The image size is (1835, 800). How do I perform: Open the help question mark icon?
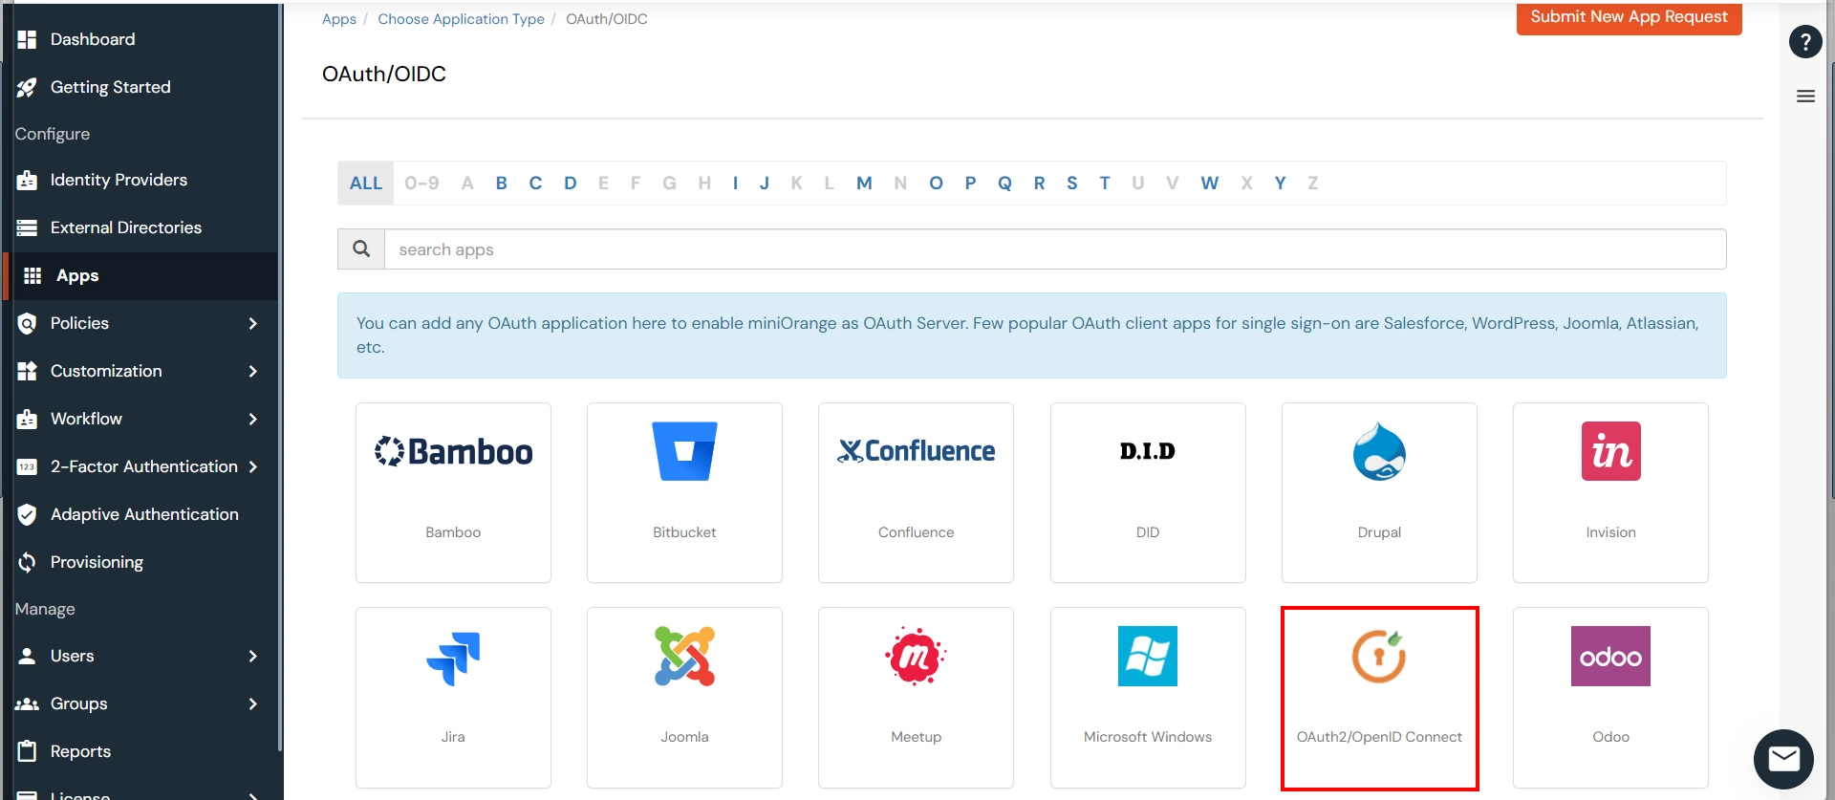coord(1804,42)
